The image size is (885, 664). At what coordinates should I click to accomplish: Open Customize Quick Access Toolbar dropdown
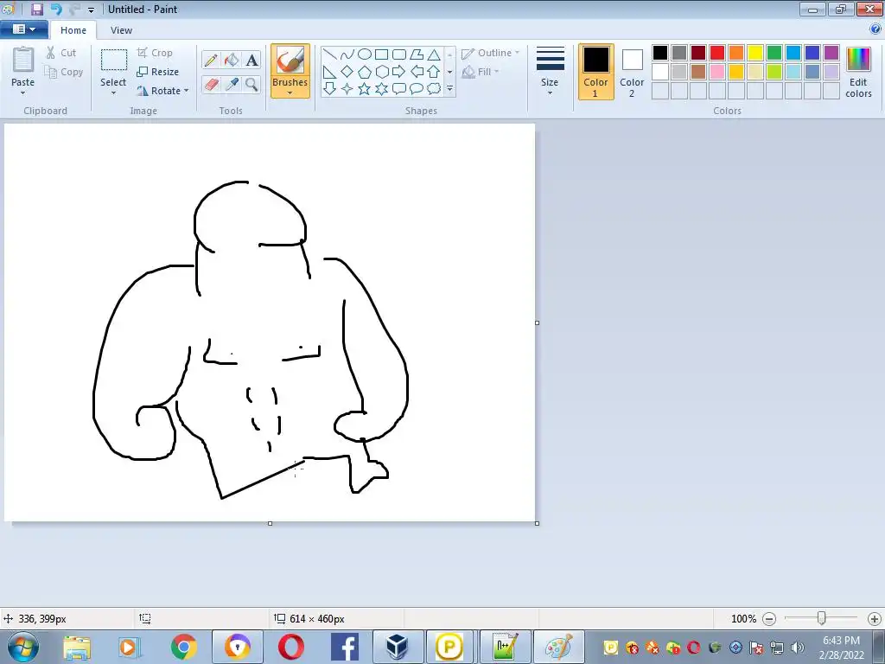click(91, 10)
